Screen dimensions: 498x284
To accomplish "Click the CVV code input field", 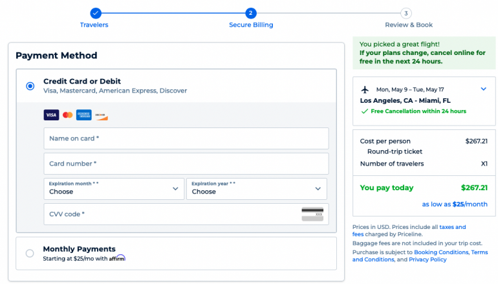I will (x=171, y=214).
